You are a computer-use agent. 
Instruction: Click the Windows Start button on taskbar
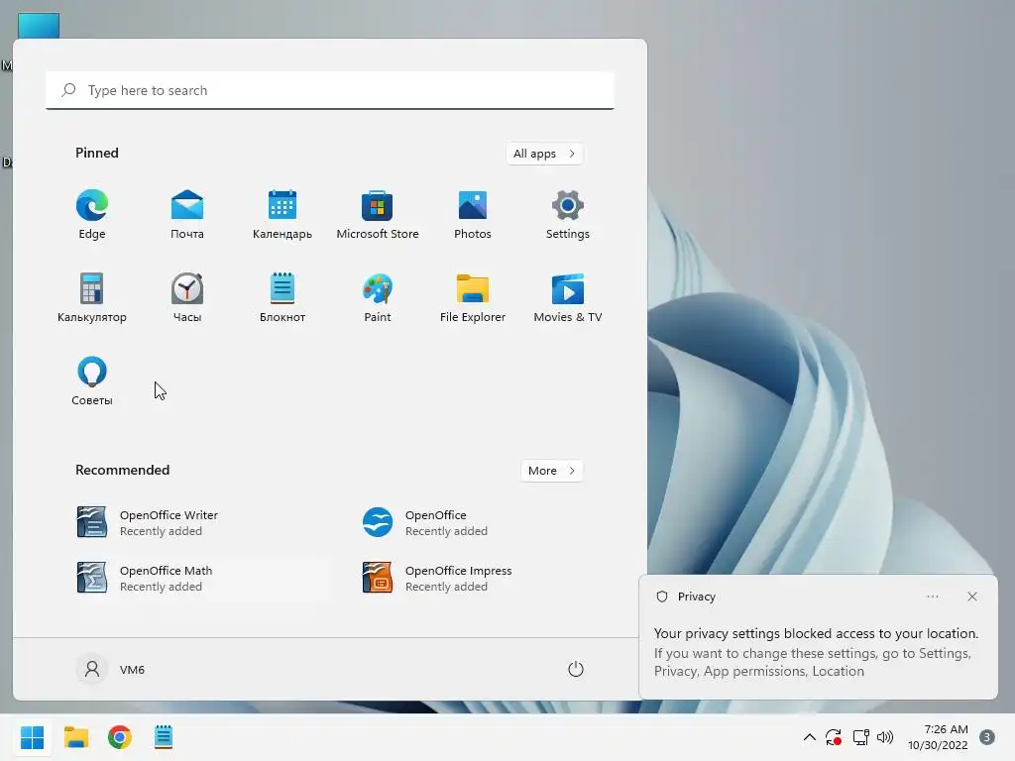33,737
